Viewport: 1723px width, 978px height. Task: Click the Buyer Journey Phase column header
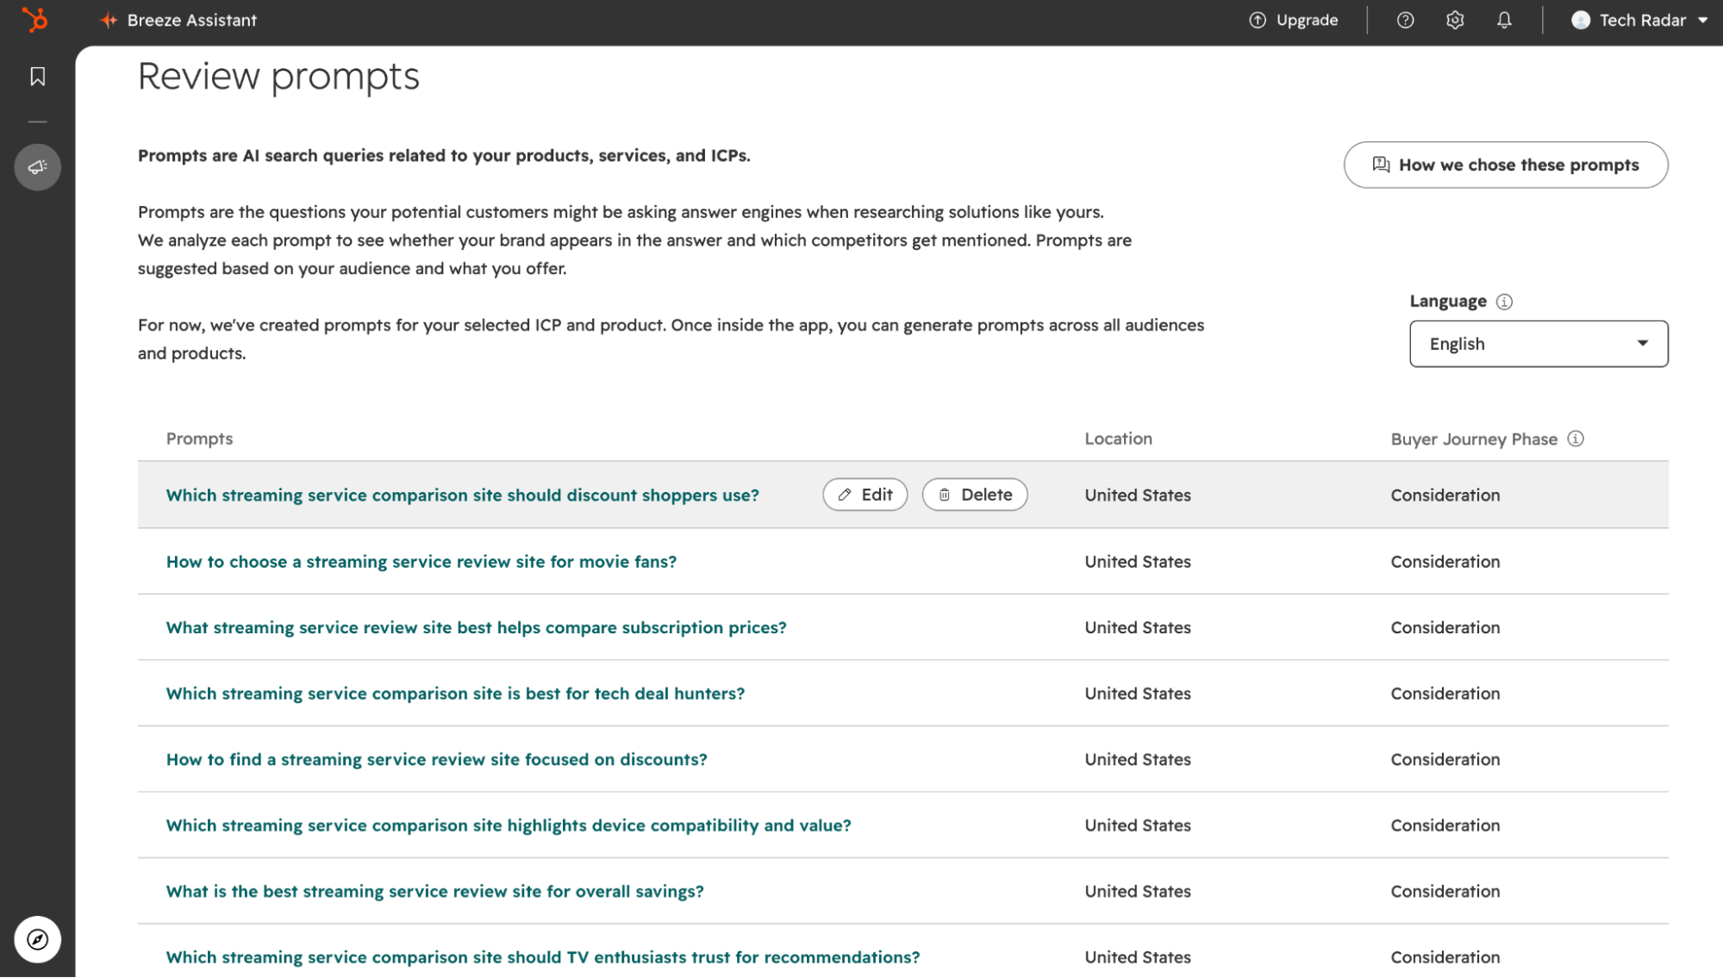1474,439
